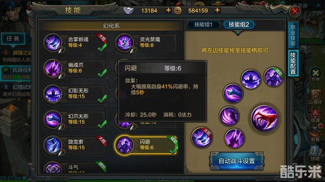Open 自动战斗设置 auto-battle settings
The height and width of the screenshot is (182, 325).
(237, 161)
